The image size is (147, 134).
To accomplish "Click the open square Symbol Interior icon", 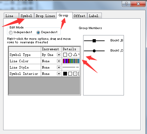I will (x=70, y=74).
